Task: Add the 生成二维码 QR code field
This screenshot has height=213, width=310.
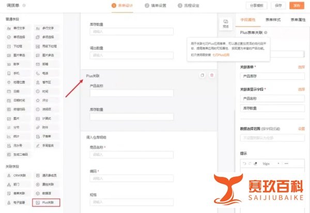Action: 18,155
